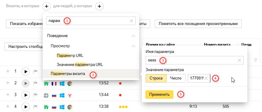
Task: Choose Параметры визита item
Action: 91,74
